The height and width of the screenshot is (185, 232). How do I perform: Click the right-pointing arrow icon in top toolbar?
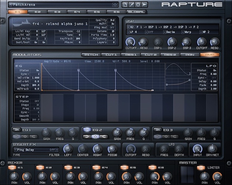pos(144,5)
